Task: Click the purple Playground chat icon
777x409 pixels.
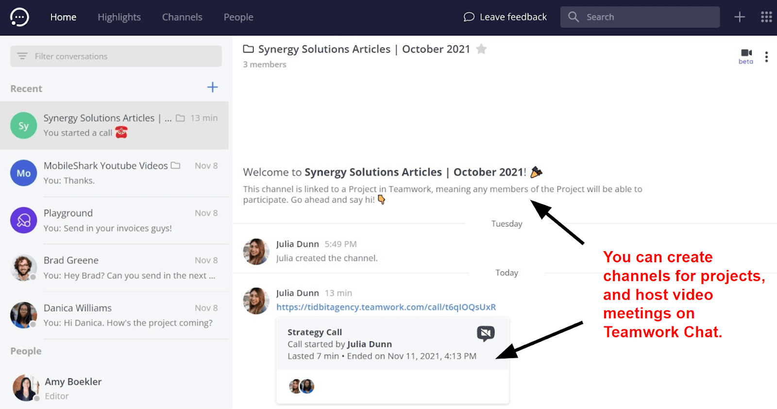Action: 23,220
